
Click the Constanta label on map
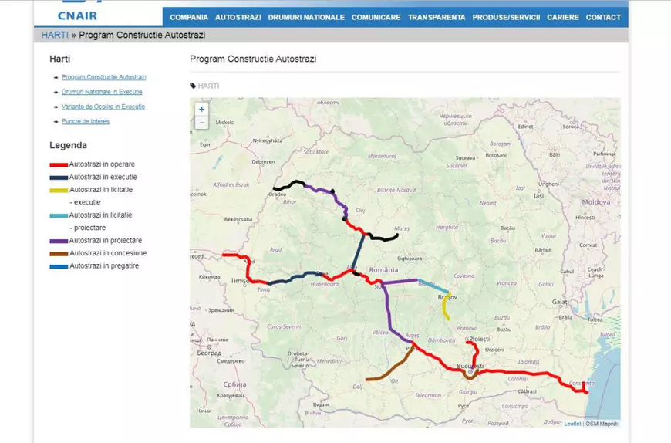(582, 383)
